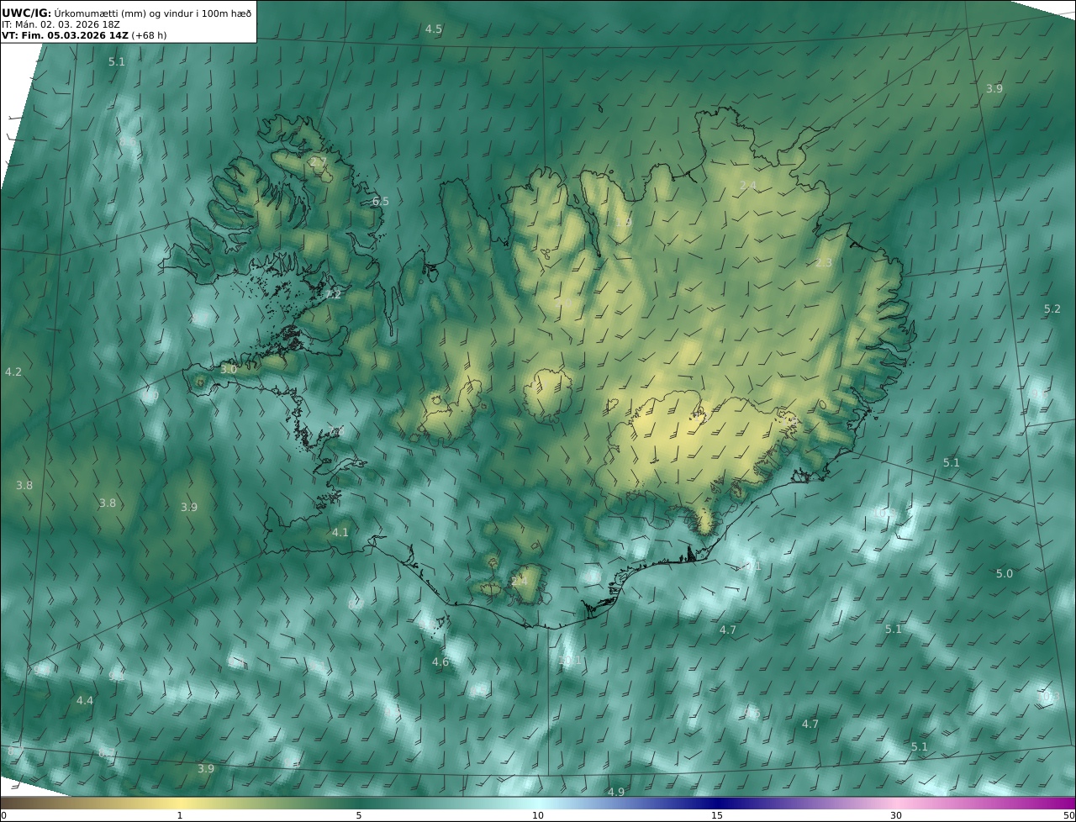
Task: Select the 5.0 value label
Action: [x=1005, y=573]
